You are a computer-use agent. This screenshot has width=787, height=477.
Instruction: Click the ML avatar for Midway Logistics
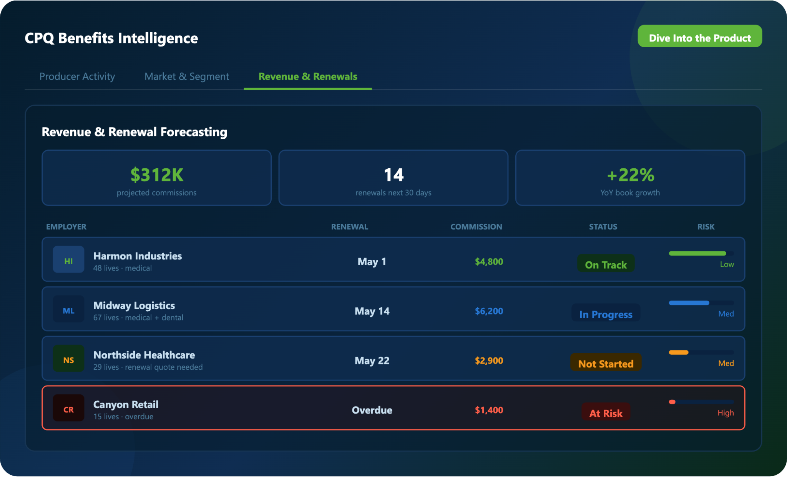tap(68, 309)
